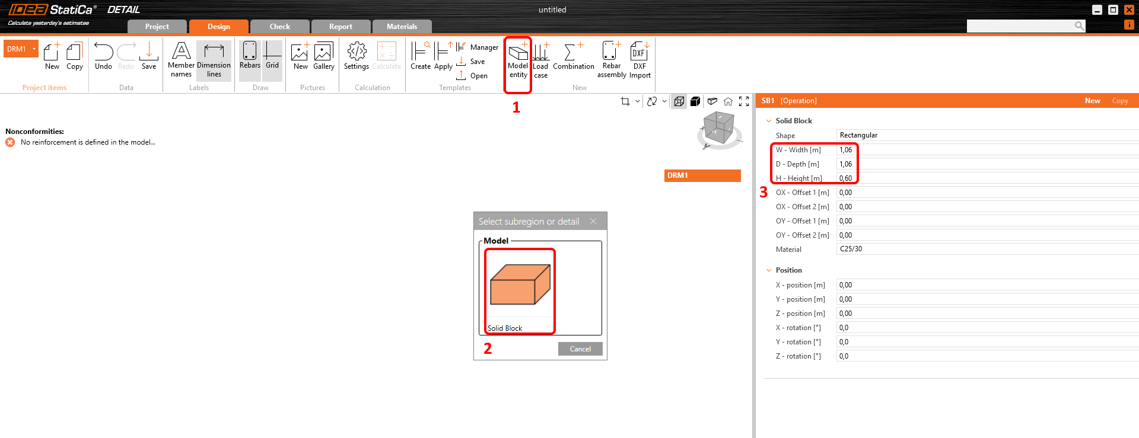
Task: Click the Undo icon
Action: click(x=103, y=53)
